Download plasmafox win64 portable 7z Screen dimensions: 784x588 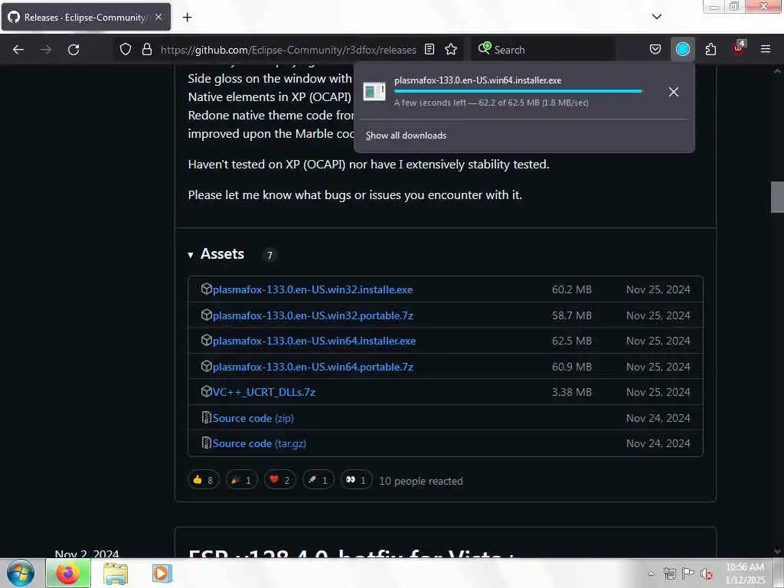[x=313, y=367]
